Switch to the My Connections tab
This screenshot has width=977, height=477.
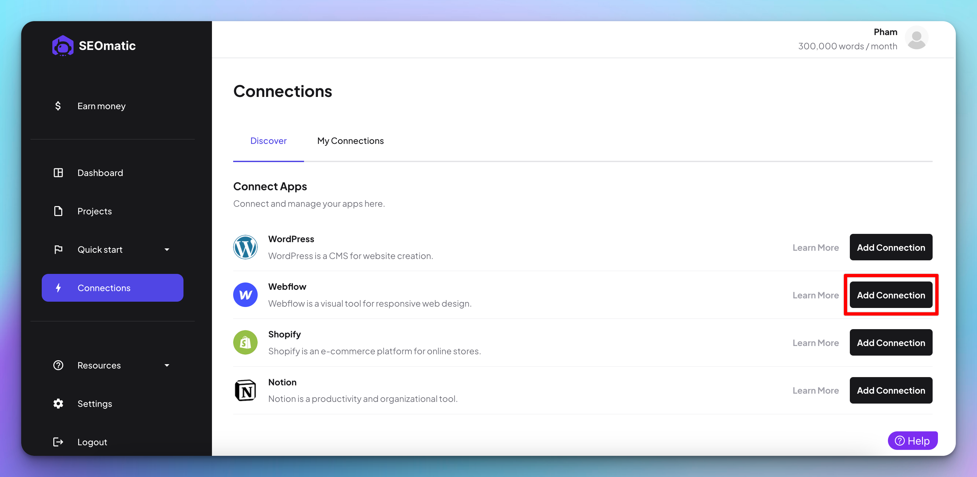pos(350,141)
